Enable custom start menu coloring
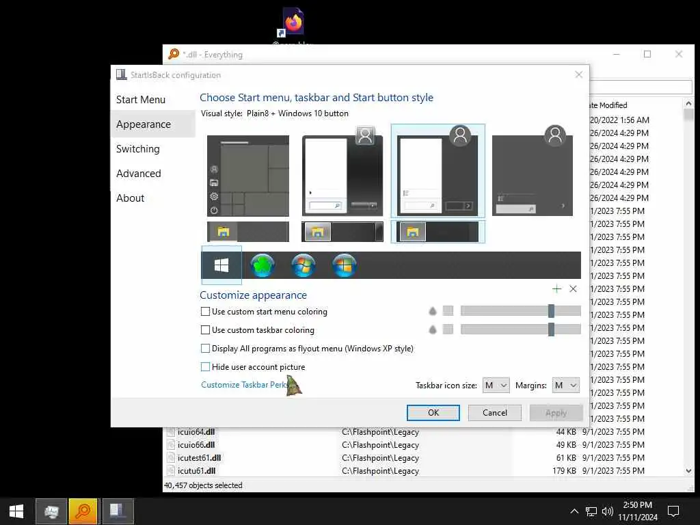The width and height of the screenshot is (700, 525). click(205, 311)
